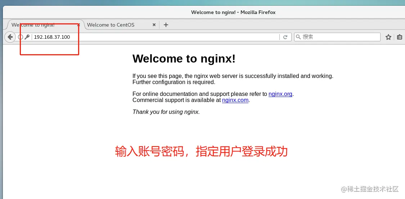Open the nginx.org documentation link
The height and width of the screenshot is (199, 405).
280,94
